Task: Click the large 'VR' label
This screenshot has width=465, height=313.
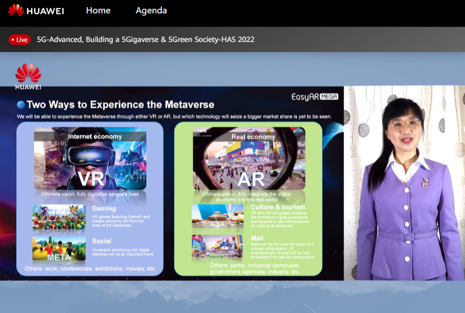Action: click(91, 178)
